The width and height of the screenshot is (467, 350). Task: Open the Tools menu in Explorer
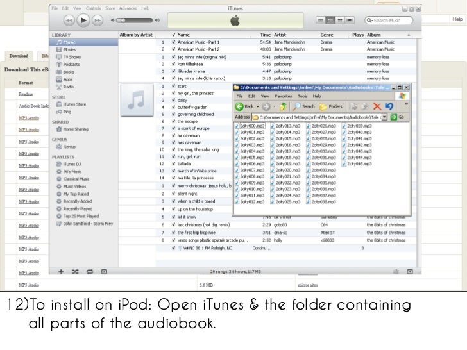[302, 96]
